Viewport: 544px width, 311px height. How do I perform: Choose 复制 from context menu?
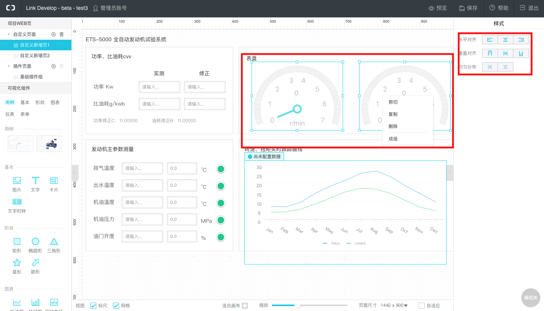408,114
